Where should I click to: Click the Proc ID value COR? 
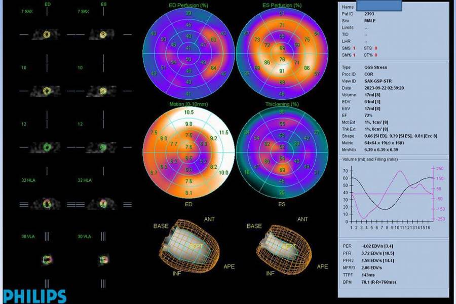(368, 74)
